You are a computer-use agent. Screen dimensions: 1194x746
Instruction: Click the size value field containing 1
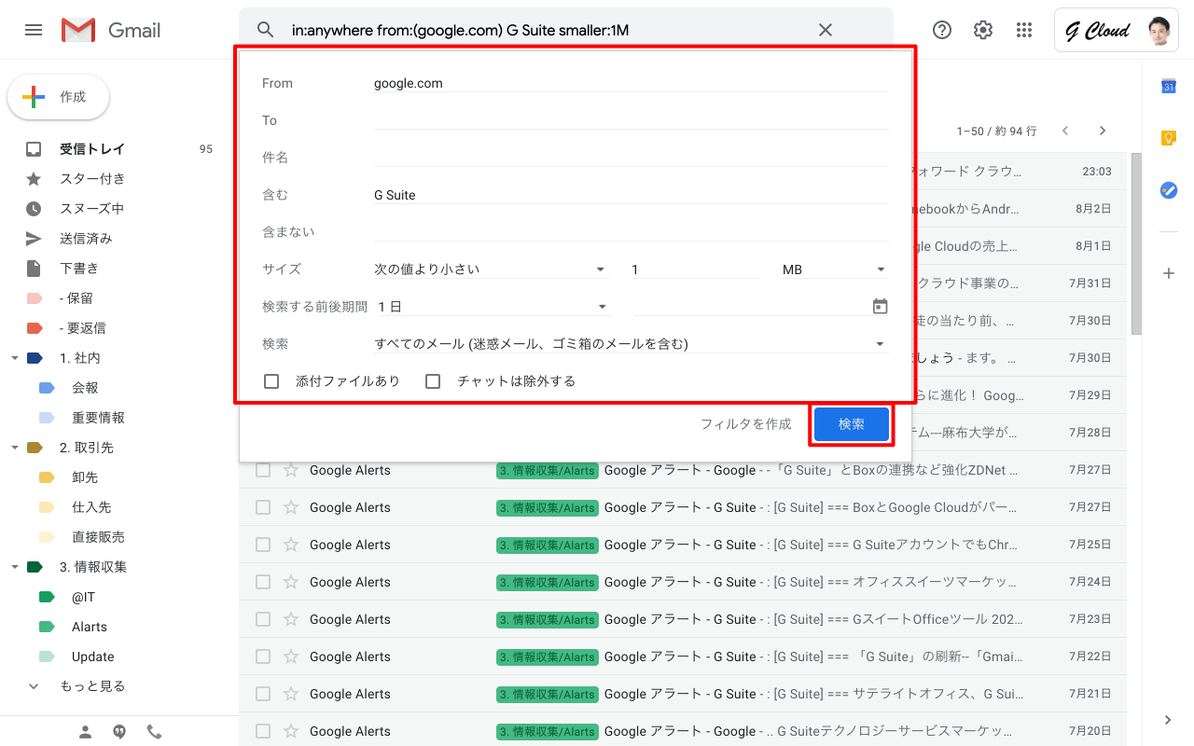click(x=695, y=269)
